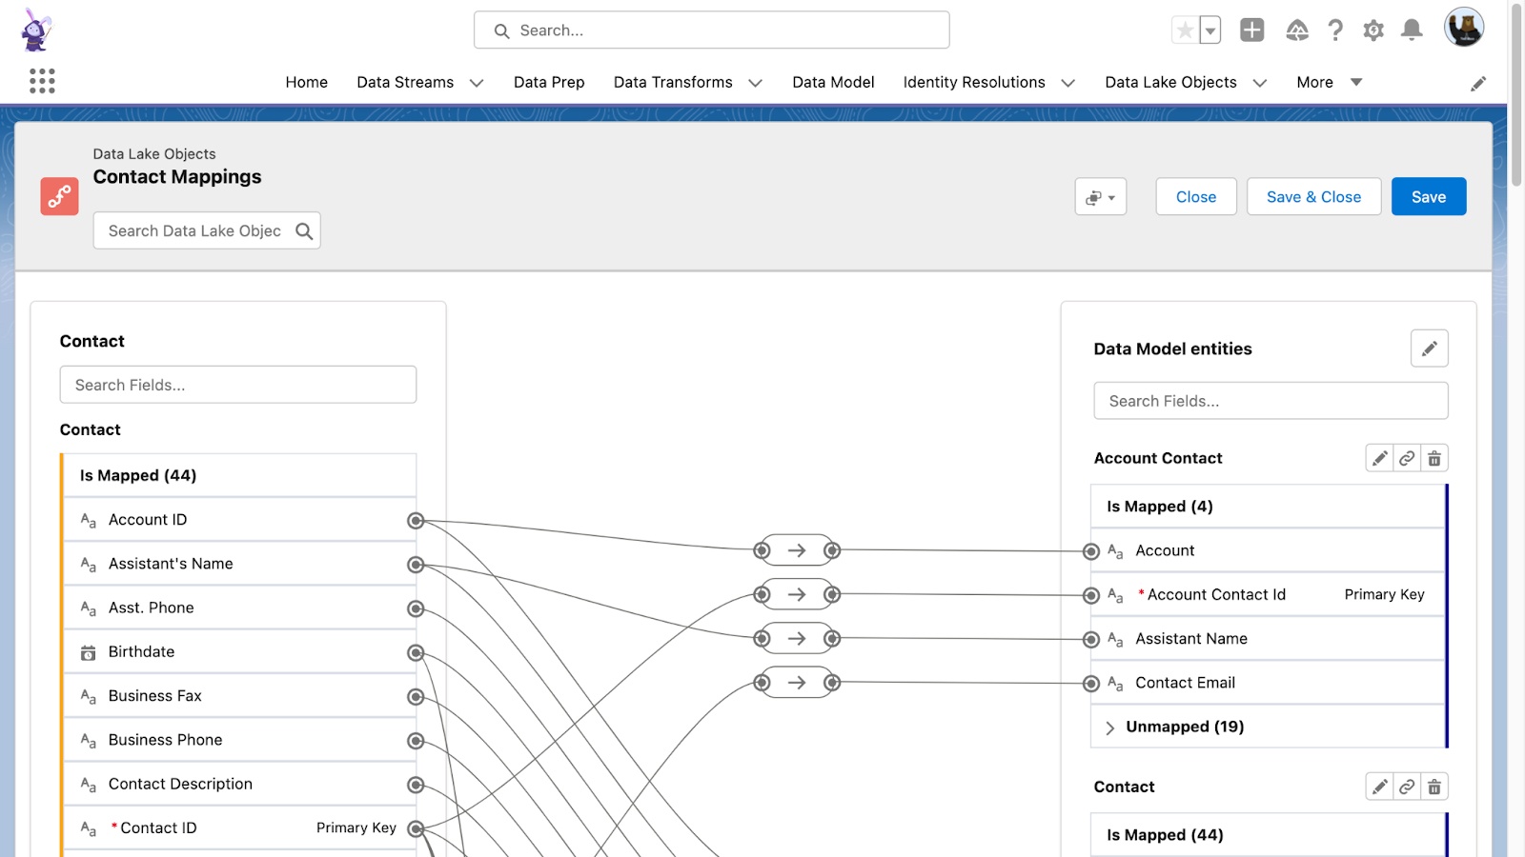Open the Data Streams dropdown chevron
The width and height of the screenshot is (1525, 857).
click(477, 83)
